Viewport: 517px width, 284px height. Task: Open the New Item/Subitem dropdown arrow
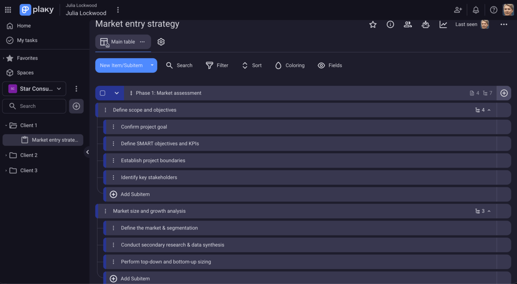click(x=152, y=65)
